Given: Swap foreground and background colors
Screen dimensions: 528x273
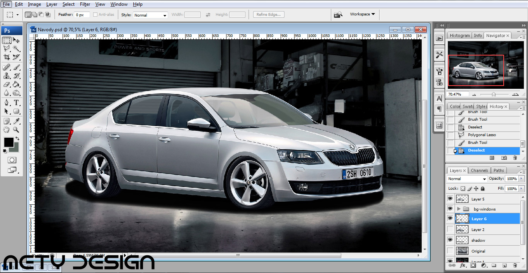Looking at the screenshot, I should [x=17, y=139].
